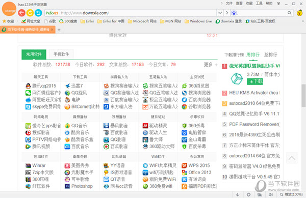Click the 迅雷7 bird icon

pos(67,86)
